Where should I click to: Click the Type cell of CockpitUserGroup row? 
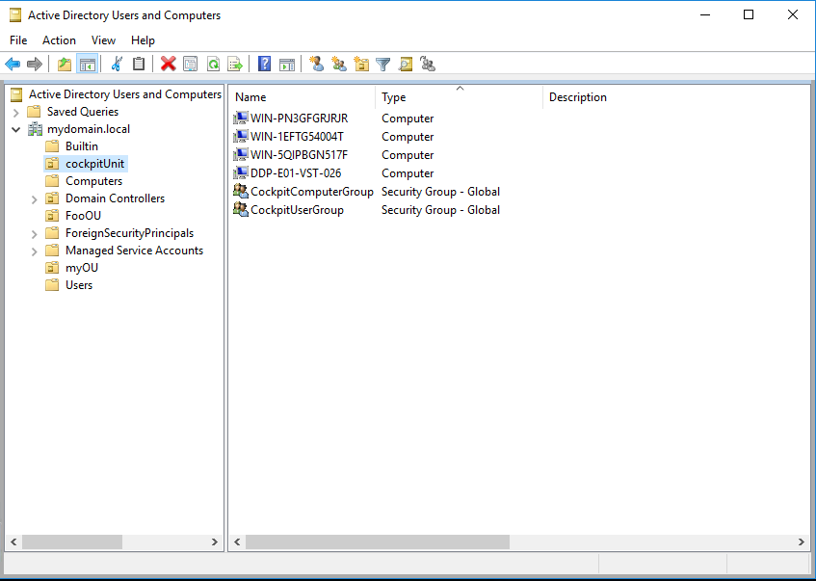pos(440,210)
